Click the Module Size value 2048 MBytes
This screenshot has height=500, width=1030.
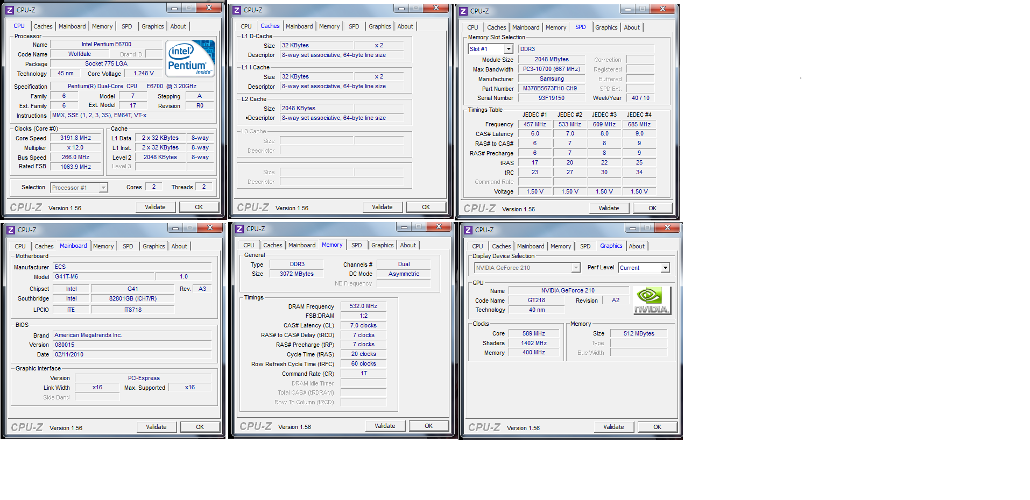tap(552, 60)
